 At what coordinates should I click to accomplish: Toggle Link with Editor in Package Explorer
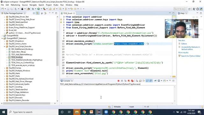[38, 13]
